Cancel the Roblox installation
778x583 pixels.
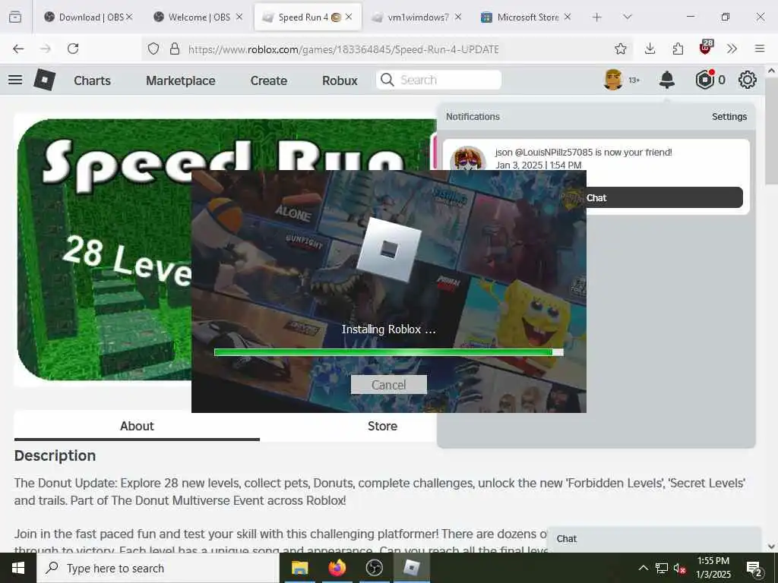pos(388,385)
